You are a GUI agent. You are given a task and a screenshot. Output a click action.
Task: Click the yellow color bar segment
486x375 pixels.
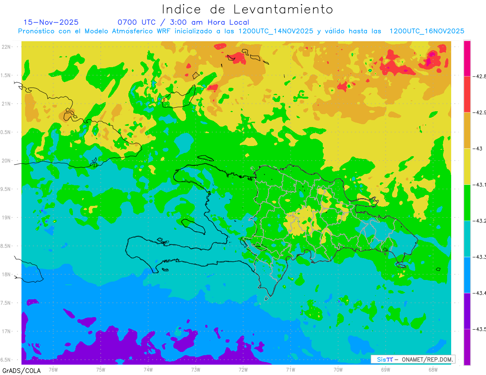(x=467, y=166)
